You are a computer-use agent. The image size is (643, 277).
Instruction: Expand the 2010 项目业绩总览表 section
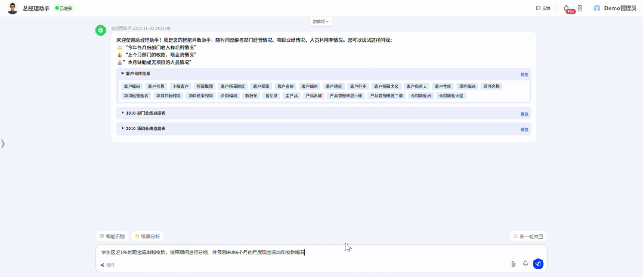tap(123, 128)
